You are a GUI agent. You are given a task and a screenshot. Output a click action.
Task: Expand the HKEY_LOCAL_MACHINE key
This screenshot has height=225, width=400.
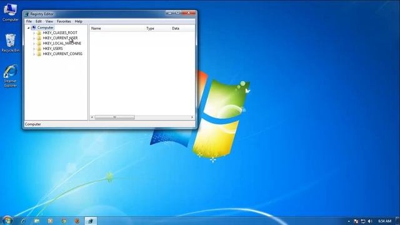[x=34, y=43]
